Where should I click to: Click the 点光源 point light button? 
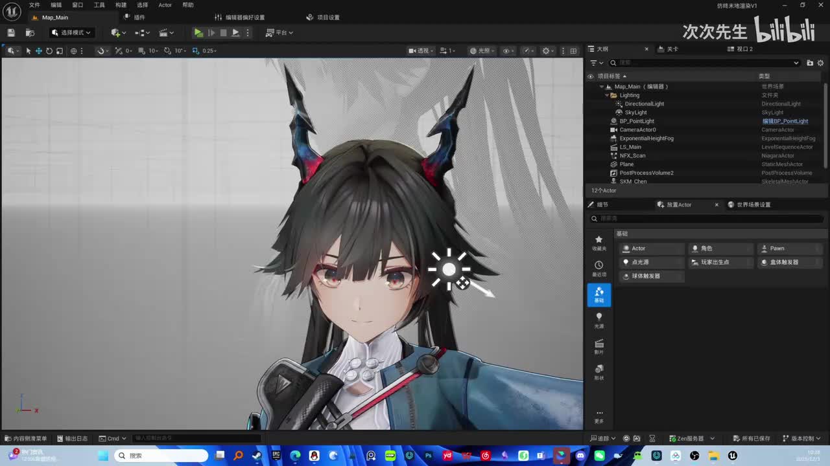pos(652,262)
